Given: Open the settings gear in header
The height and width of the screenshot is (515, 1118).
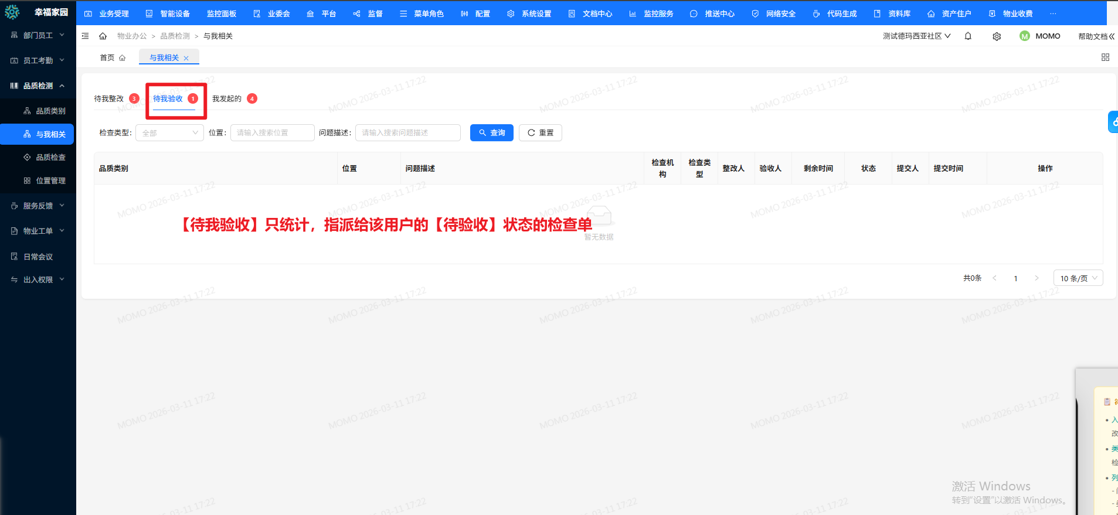Looking at the screenshot, I should pos(997,36).
